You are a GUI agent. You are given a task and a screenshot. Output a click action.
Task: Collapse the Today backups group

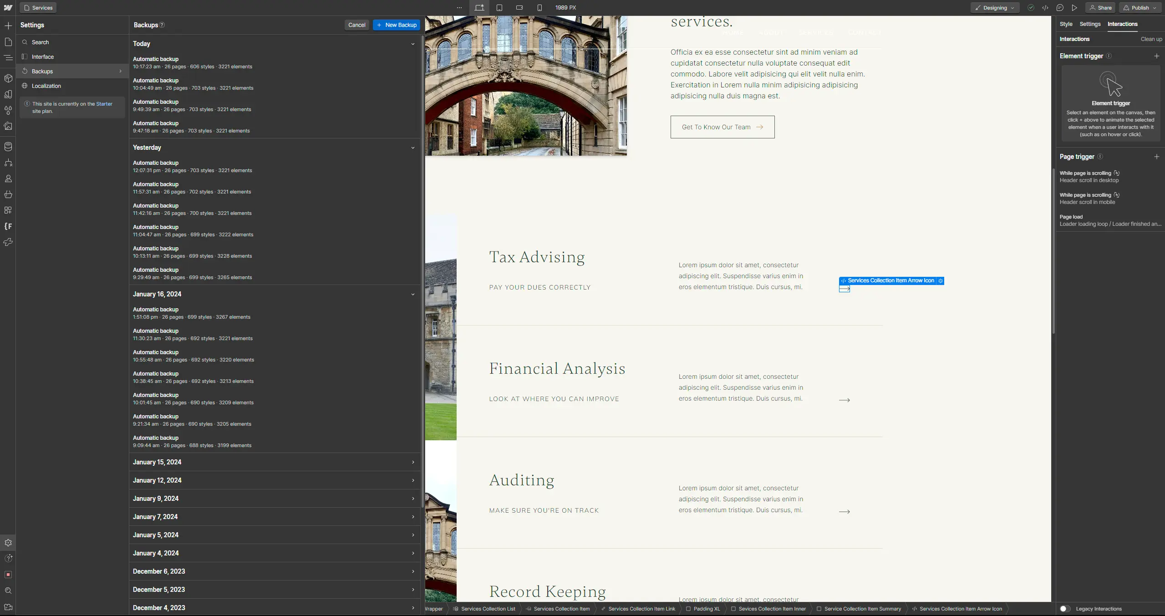(x=412, y=44)
